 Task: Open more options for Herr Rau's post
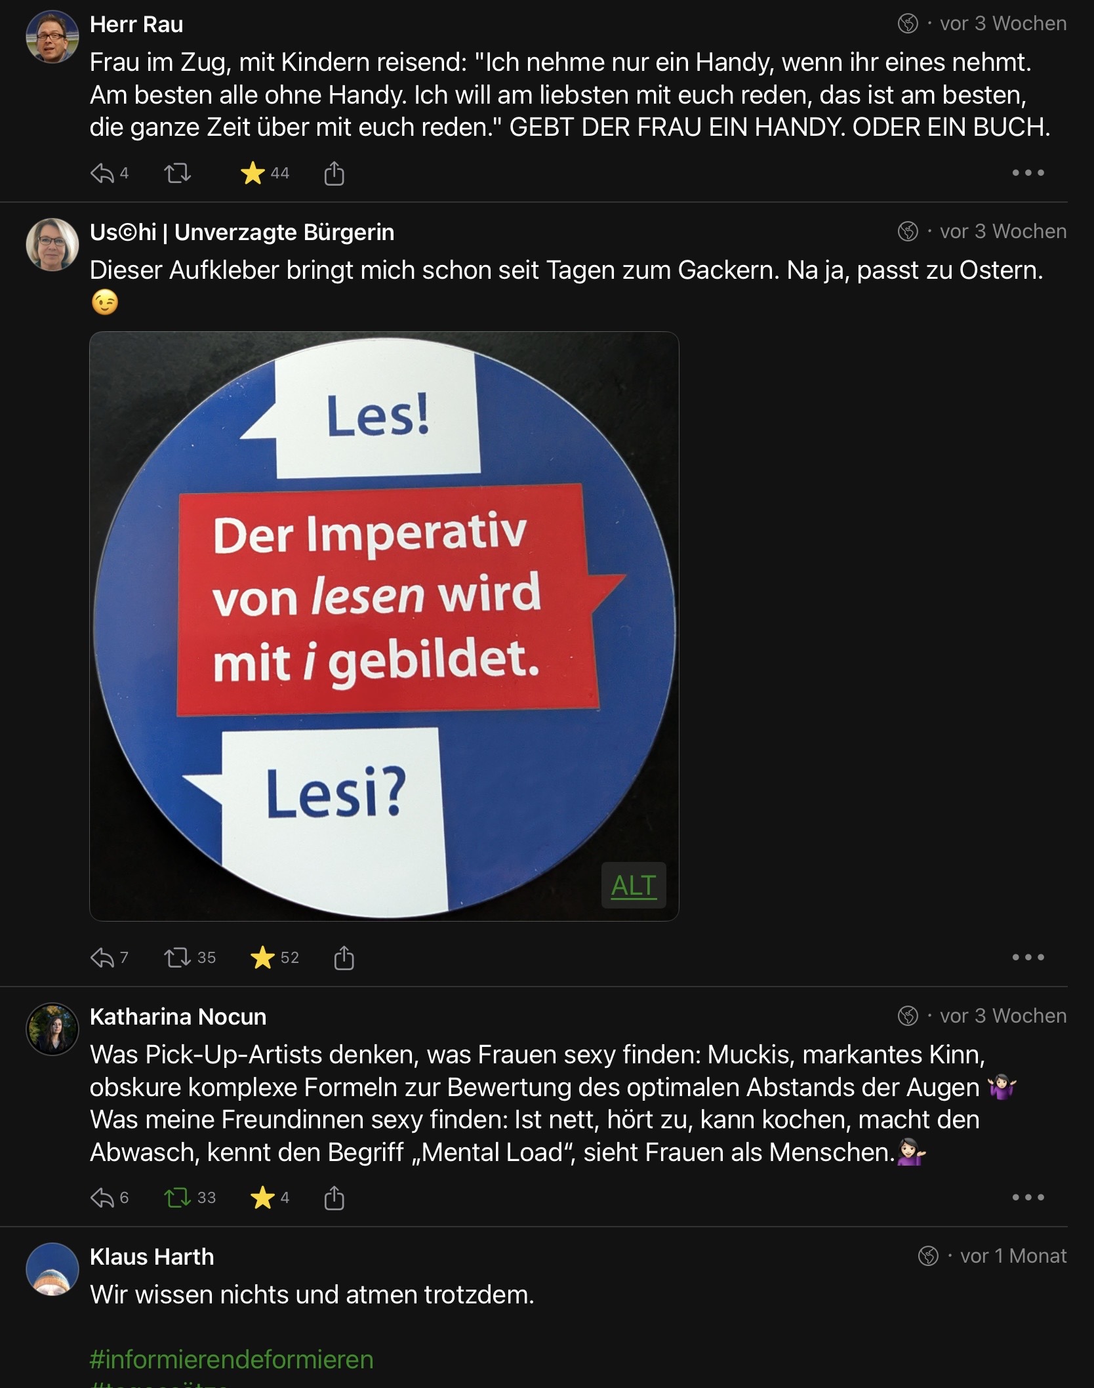[x=1027, y=173]
